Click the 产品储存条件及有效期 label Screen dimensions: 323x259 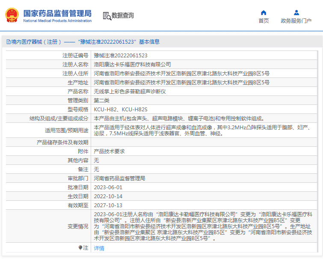point(62,142)
